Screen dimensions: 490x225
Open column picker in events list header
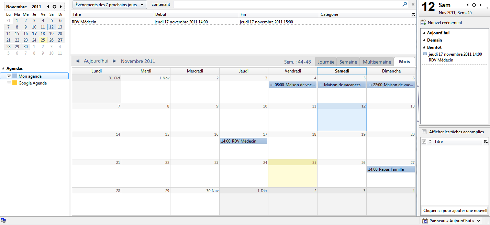(x=413, y=14)
